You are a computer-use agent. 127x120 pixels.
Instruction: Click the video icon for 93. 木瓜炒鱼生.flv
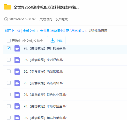(17, 106)
